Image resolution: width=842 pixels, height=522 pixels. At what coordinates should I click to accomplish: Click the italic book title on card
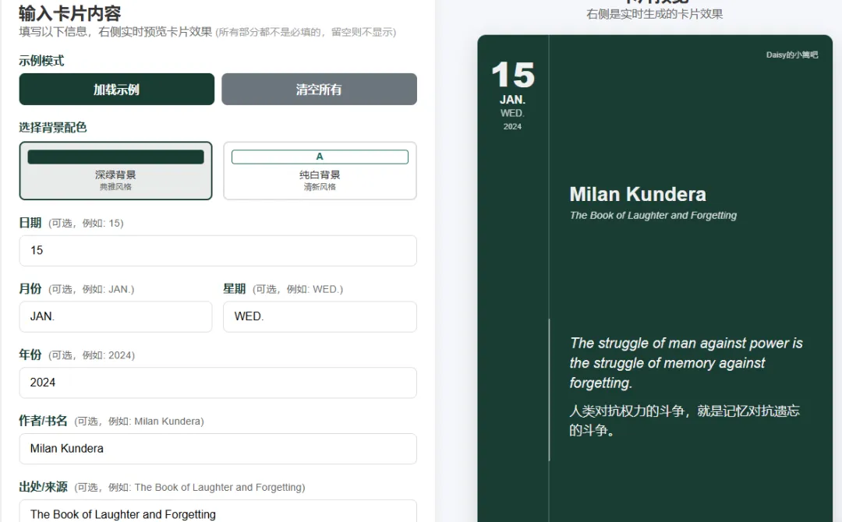(x=653, y=215)
